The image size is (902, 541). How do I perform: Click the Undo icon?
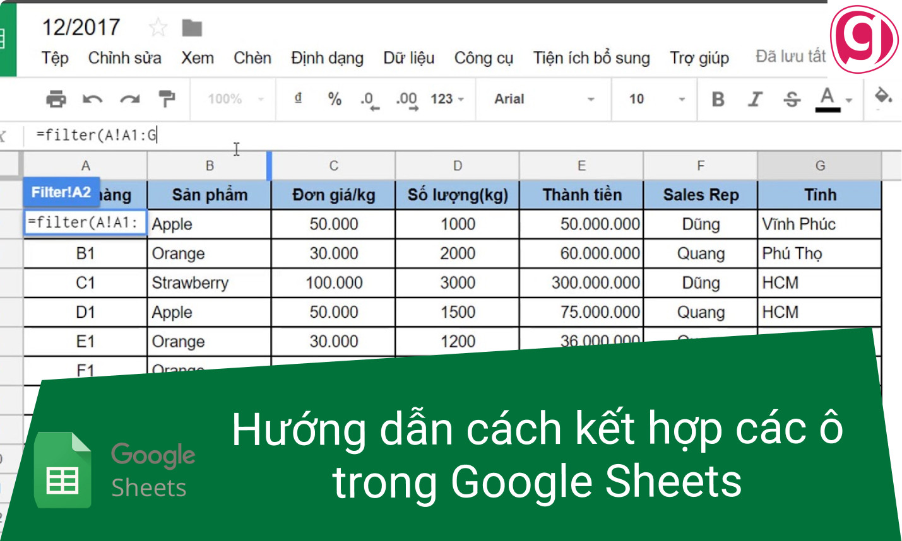coord(93,99)
